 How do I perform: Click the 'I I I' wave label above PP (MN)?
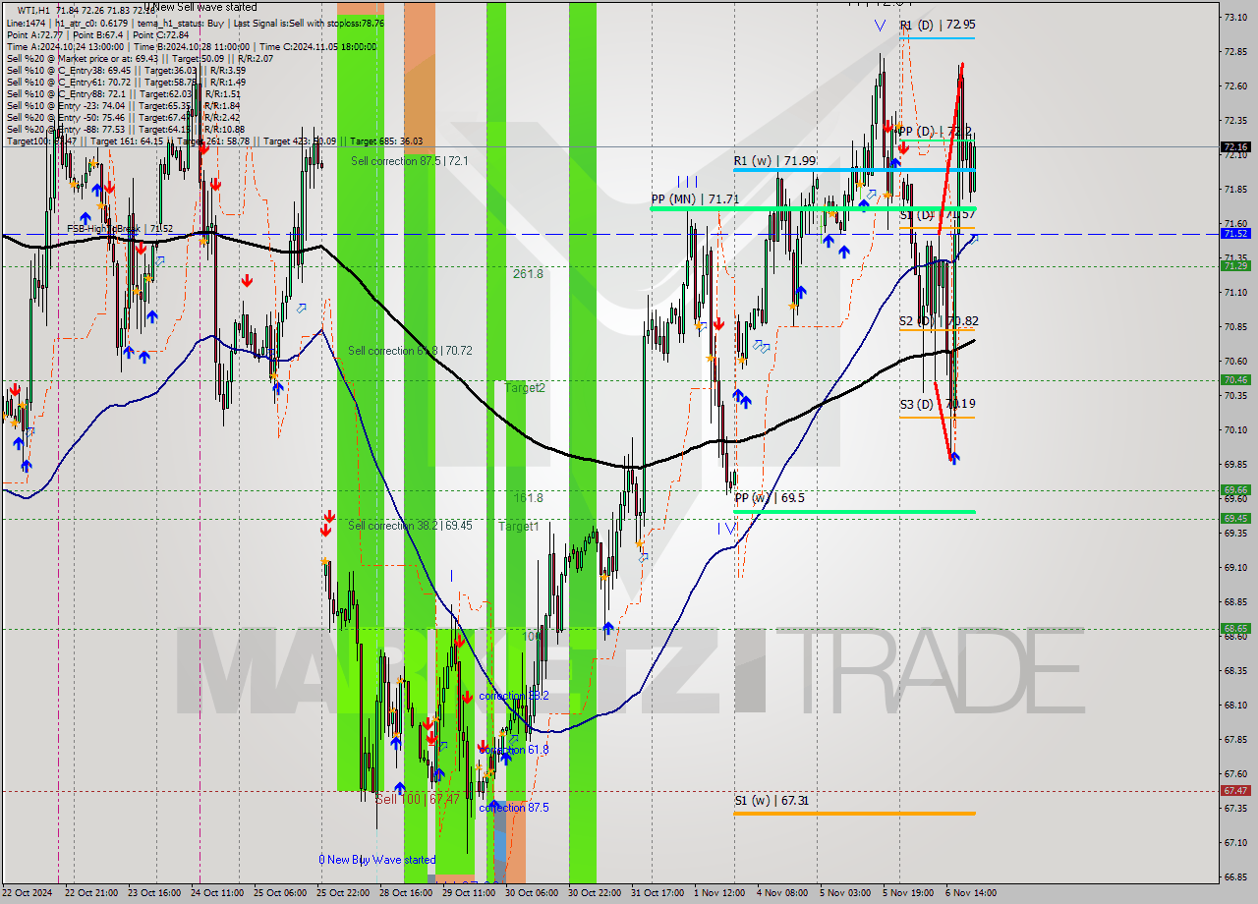coord(688,181)
